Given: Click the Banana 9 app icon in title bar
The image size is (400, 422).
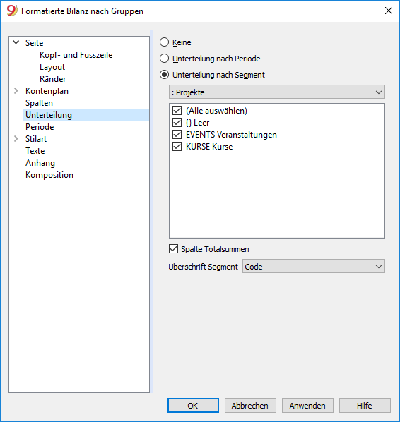Looking at the screenshot, I should [12, 11].
